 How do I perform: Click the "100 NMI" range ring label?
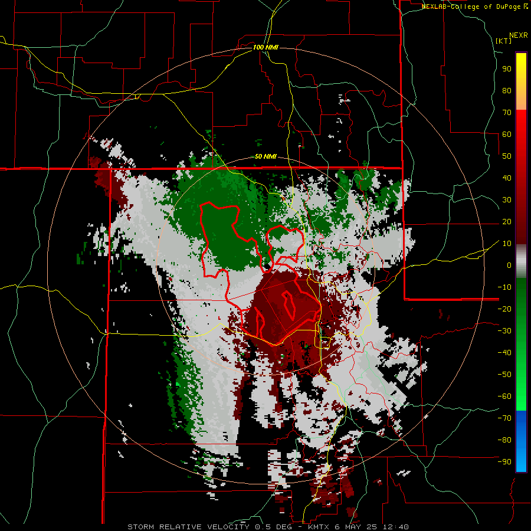pyautogui.click(x=265, y=47)
